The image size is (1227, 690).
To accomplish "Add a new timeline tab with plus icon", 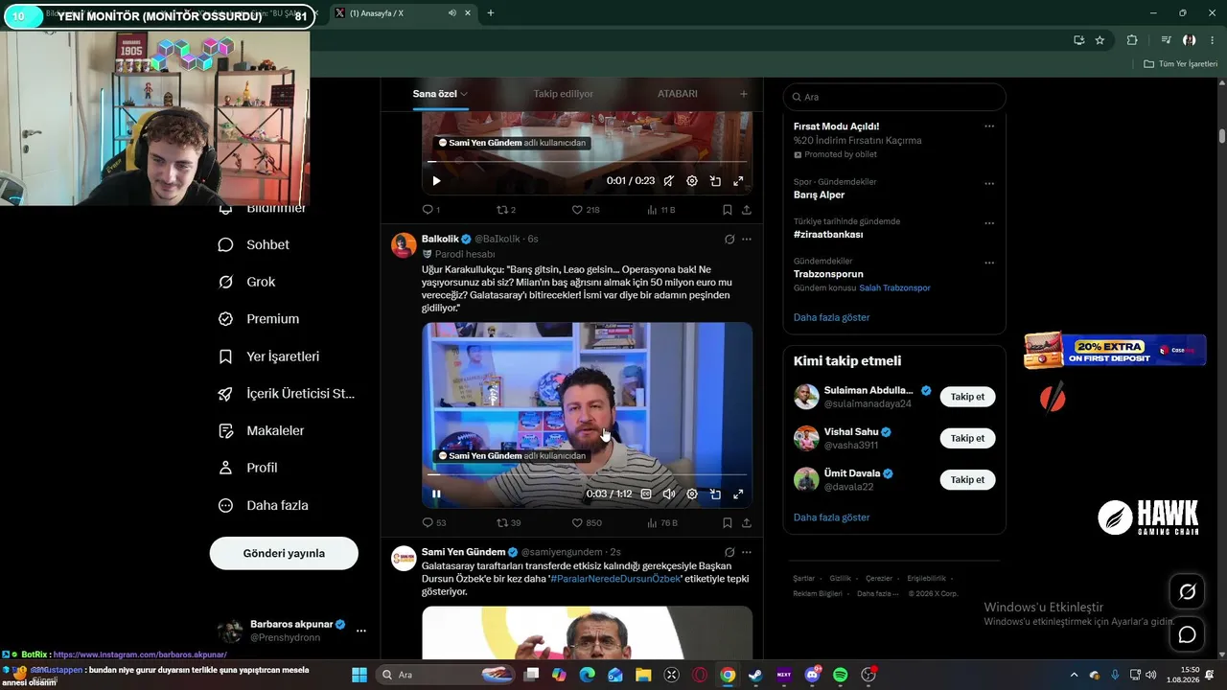I will pyautogui.click(x=743, y=94).
